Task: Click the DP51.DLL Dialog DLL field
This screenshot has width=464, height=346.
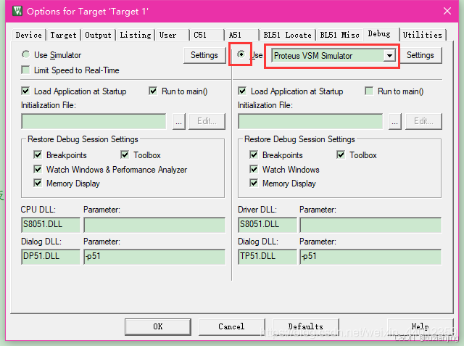Action: [x=51, y=257]
